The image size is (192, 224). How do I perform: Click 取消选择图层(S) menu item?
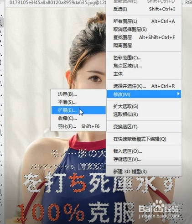144,29
